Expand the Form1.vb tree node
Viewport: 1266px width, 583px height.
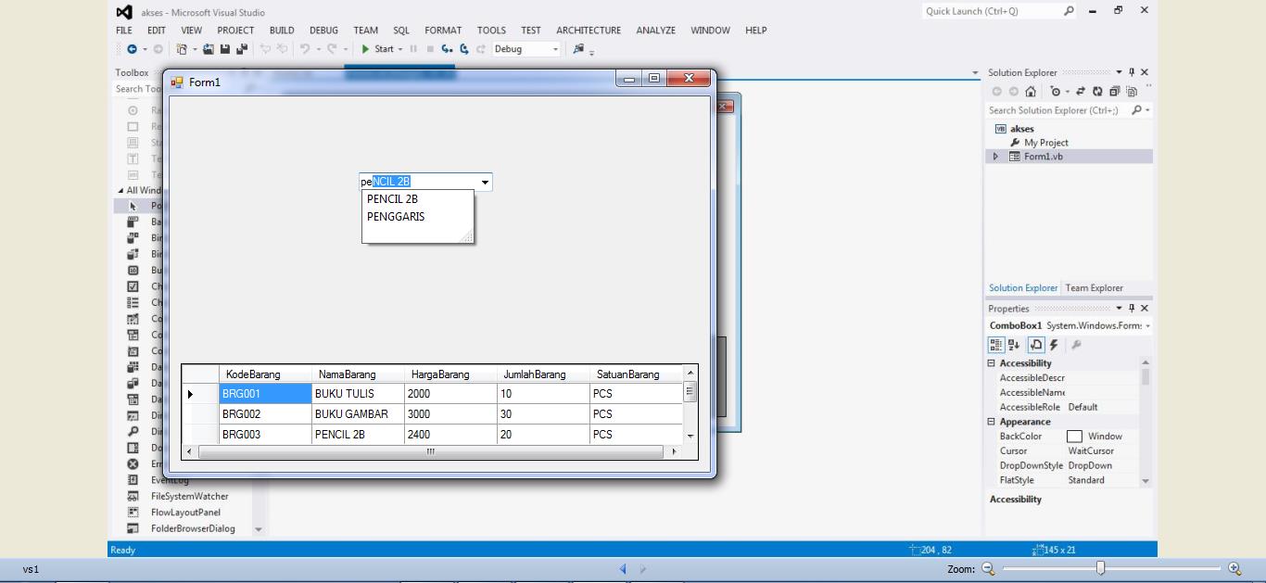coord(995,157)
